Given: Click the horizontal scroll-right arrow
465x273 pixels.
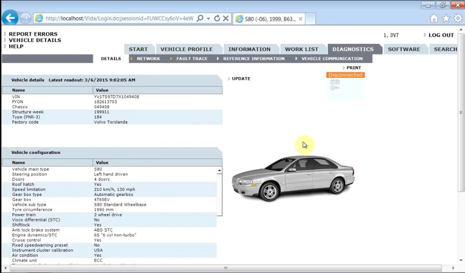Looking at the screenshot, I should (x=453, y=268).
